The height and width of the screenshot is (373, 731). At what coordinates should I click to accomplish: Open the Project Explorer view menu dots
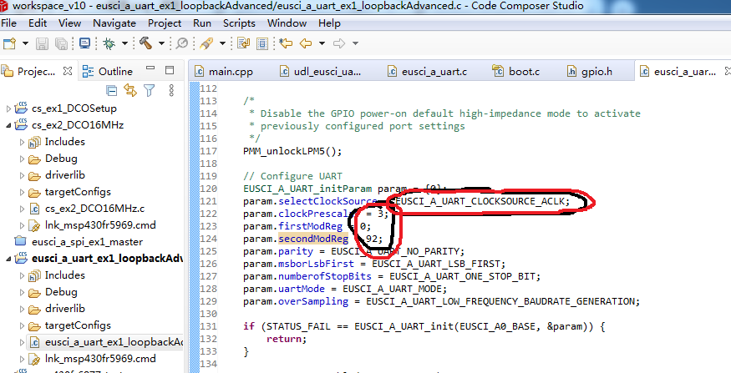click(171, 90)
